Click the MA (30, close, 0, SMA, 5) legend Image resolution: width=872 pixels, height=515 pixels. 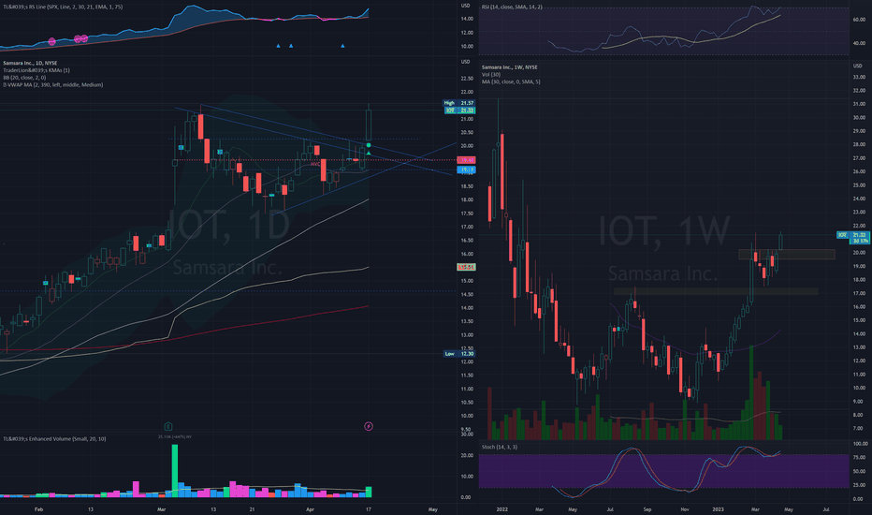point(511,81)
